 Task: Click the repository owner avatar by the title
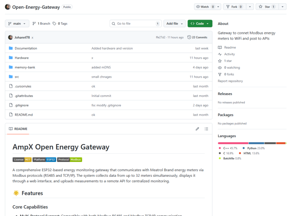coord(8,7)
